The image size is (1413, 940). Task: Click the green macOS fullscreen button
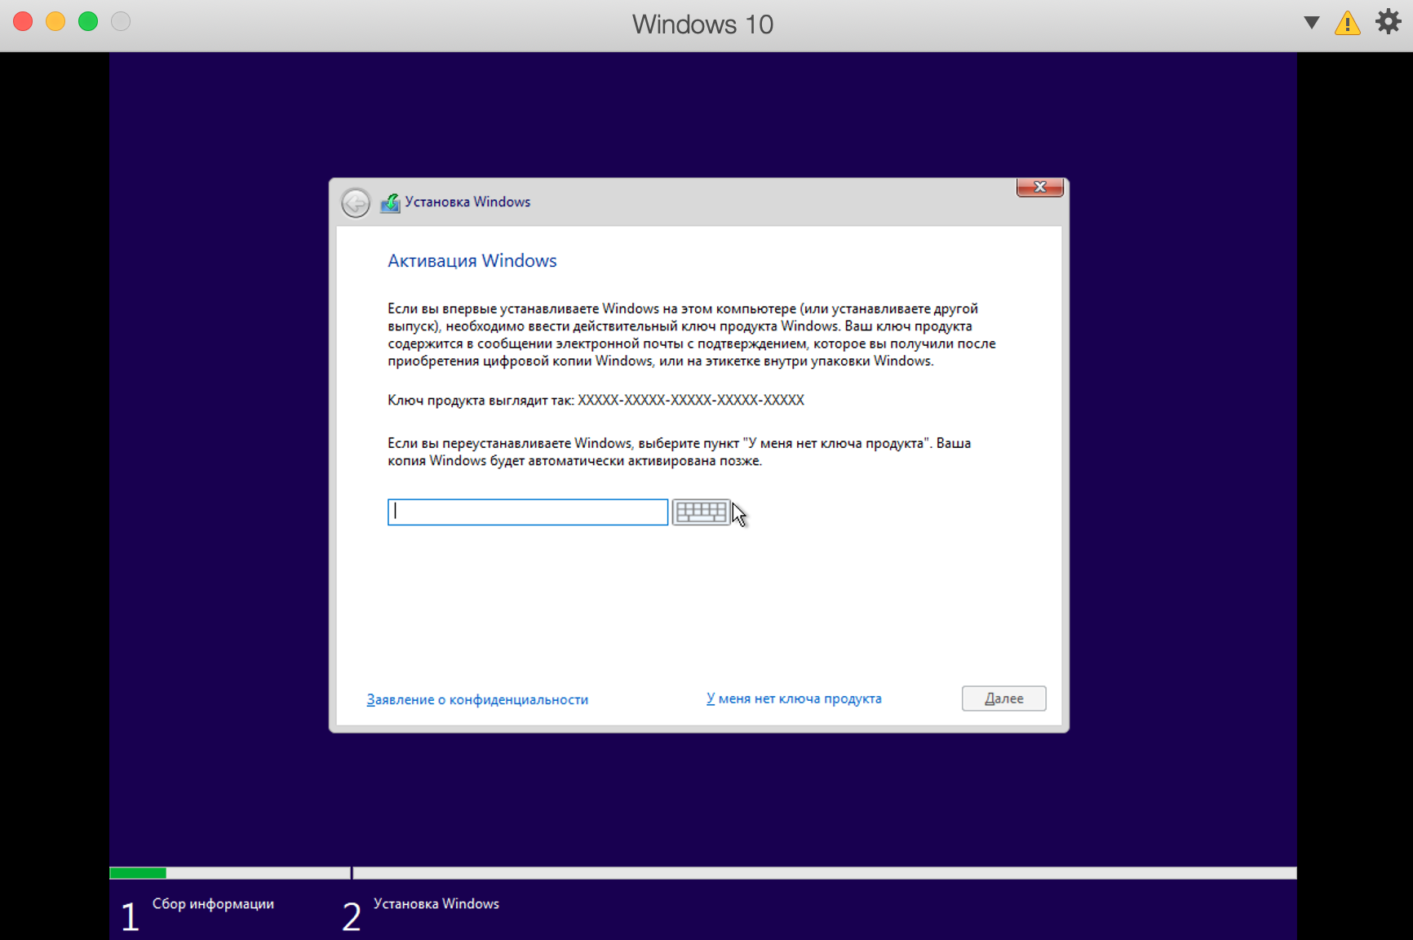click(88, 22)
